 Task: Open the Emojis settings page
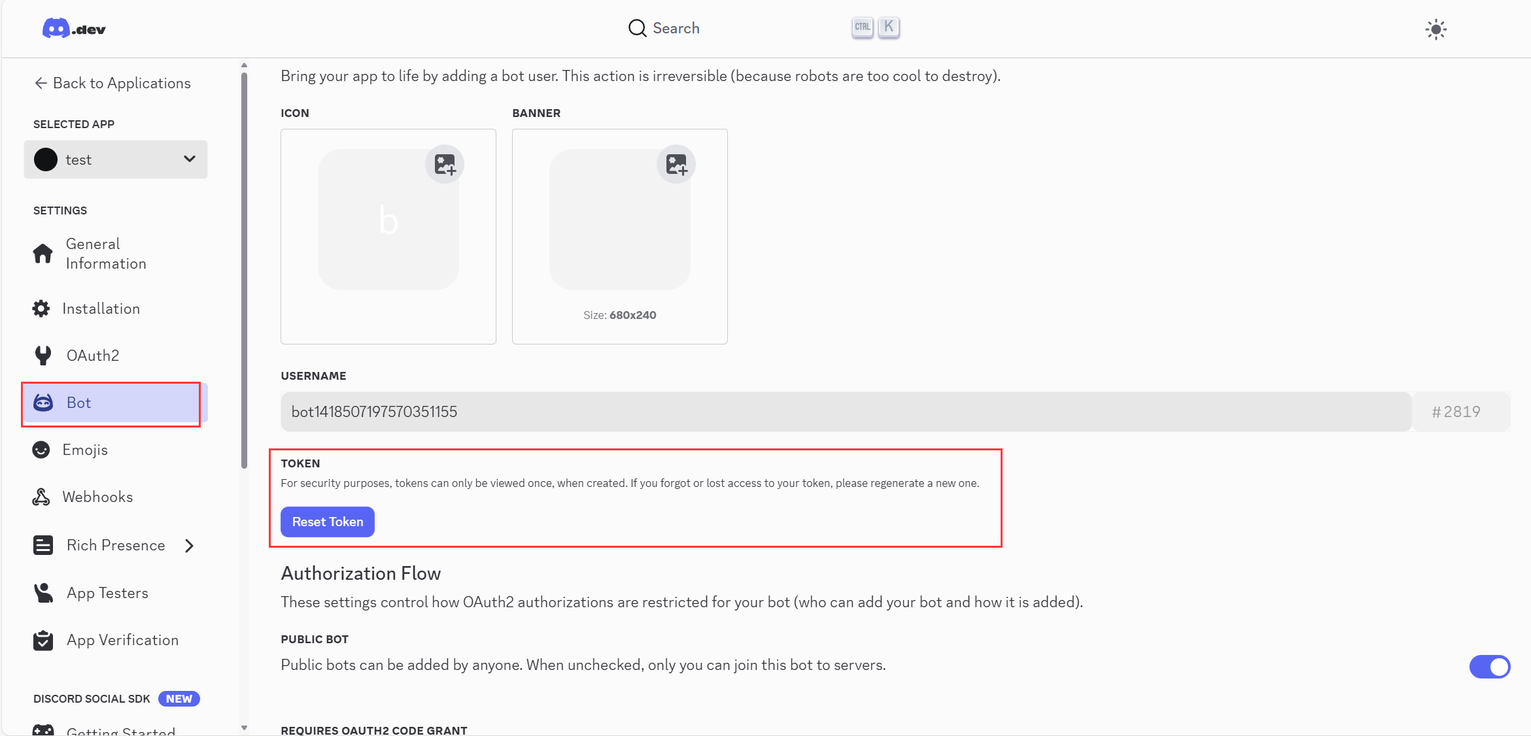click(x=116, y=450)
